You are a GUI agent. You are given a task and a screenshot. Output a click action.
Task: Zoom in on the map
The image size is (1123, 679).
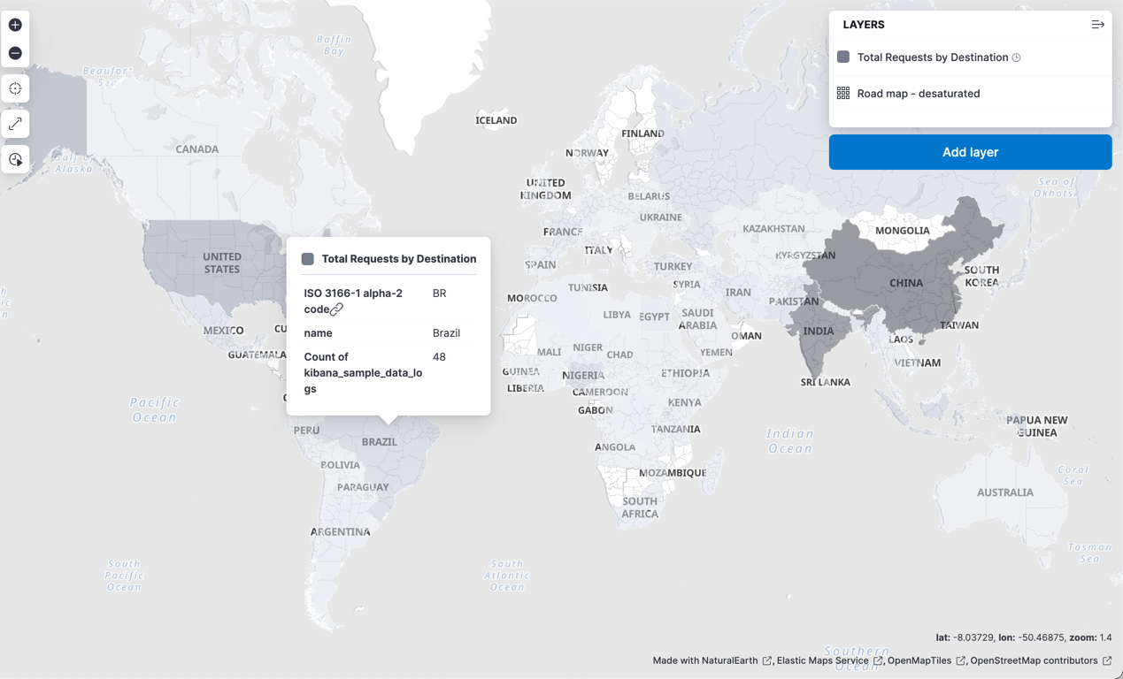coord(15,25)
